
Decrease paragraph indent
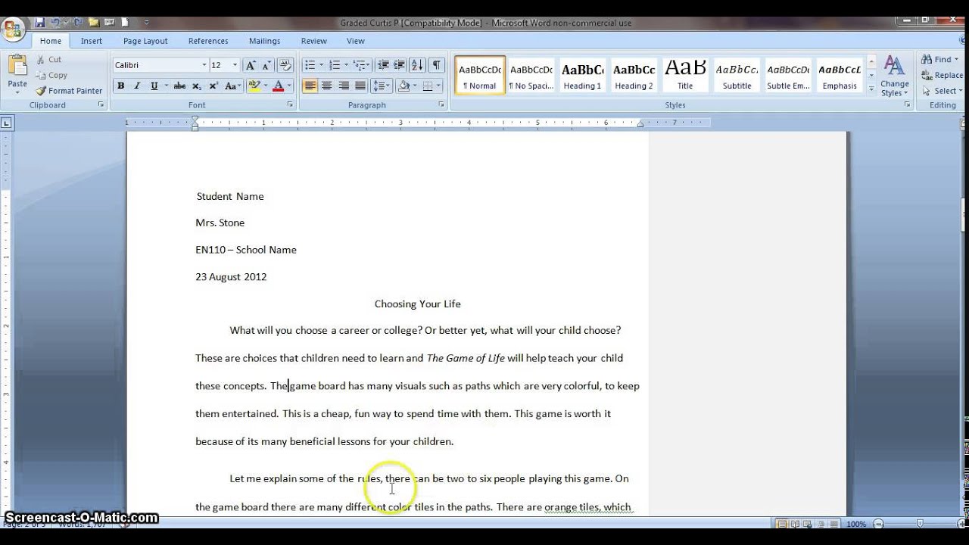click(383, 65)
